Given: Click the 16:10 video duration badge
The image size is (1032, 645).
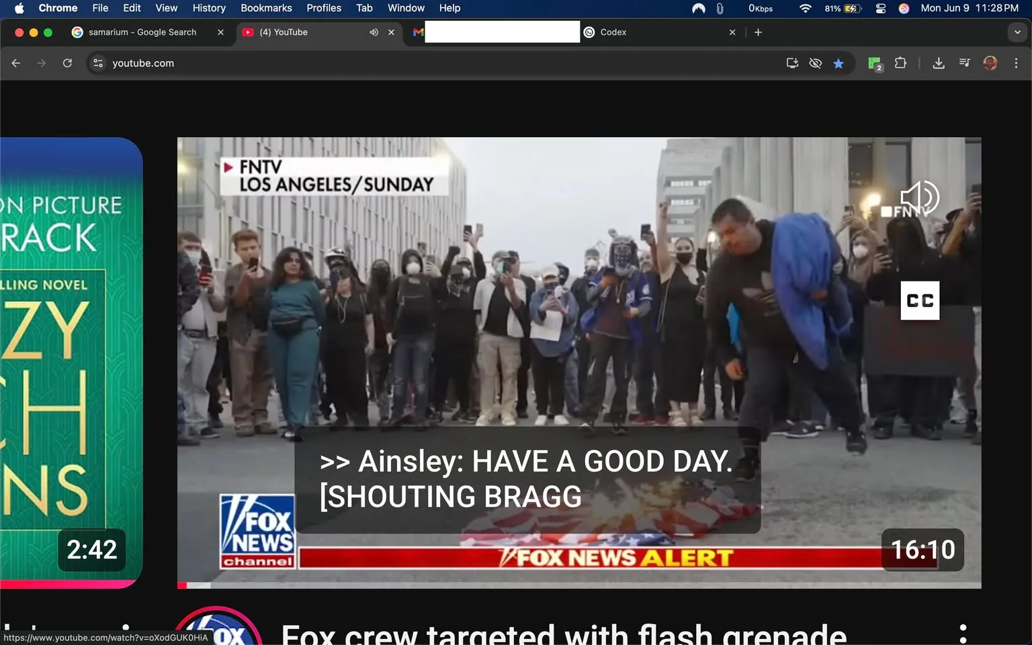Looking at the screenshot, I should pos(922,550).
